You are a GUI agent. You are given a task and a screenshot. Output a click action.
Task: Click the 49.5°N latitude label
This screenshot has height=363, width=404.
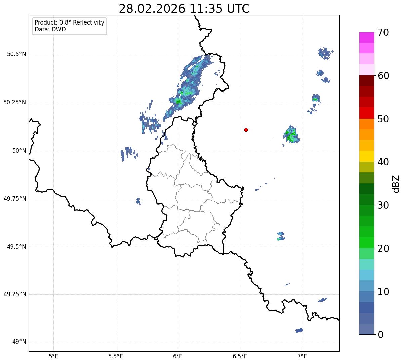pos(16,247)
